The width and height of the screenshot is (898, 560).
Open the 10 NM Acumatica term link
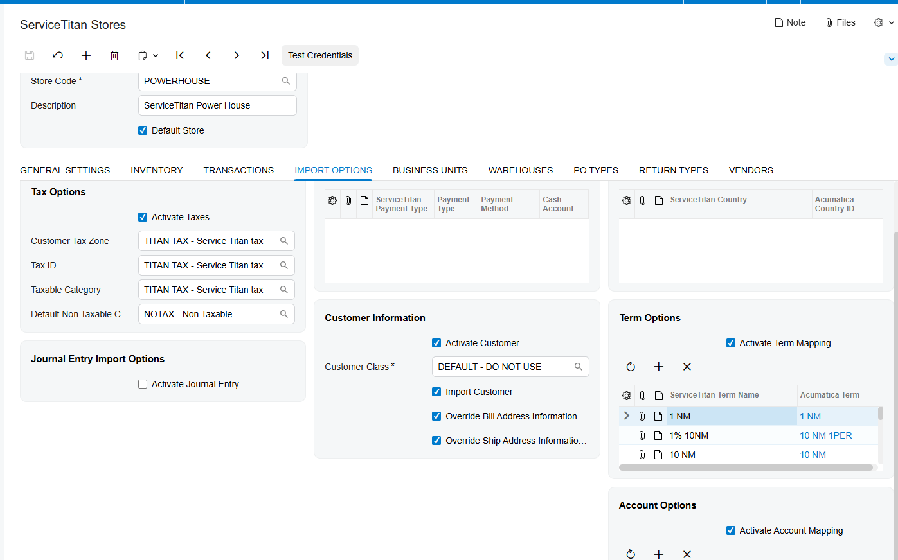click(x=813, y=455)
